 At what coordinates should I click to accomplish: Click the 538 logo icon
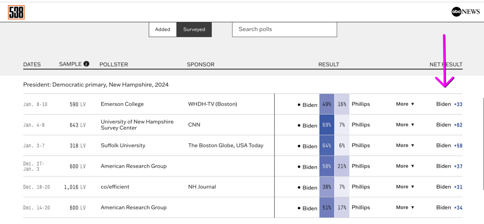point(16,13)
